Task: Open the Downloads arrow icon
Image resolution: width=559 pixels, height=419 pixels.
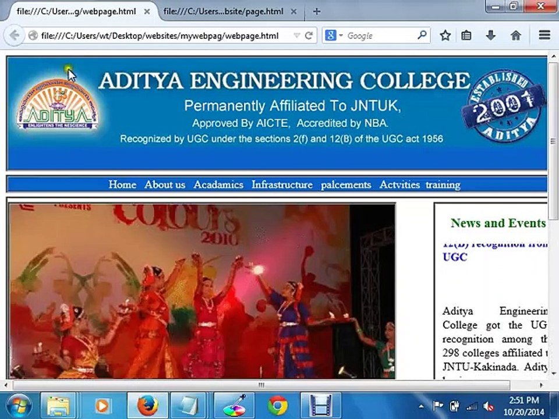Action: point(490,35)
